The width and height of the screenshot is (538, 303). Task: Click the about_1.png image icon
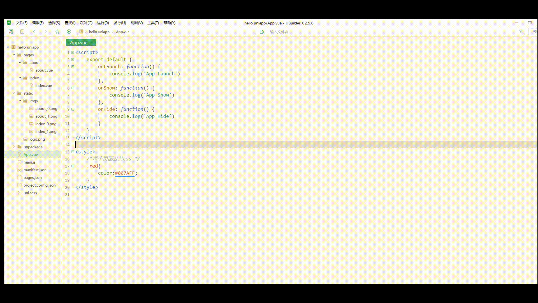click(x=31, y=116)
